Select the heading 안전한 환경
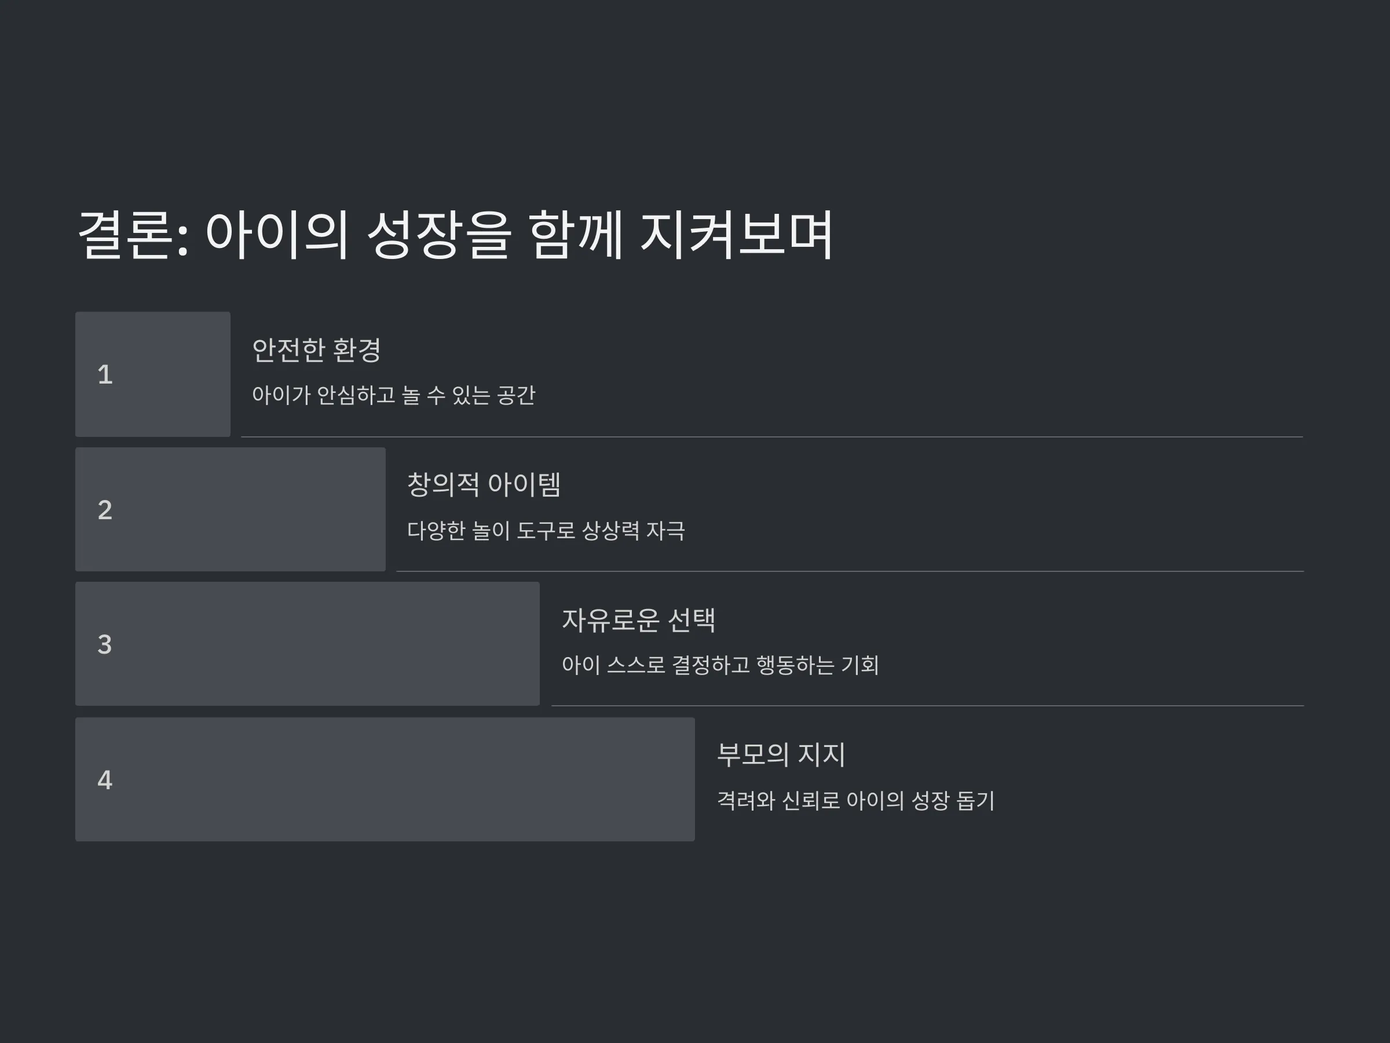Viewport: 1390px width, 1043px height. click(317, 350)
